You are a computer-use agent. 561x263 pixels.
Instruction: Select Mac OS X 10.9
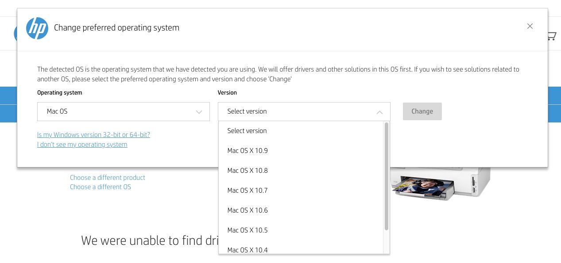pos(248,151)
